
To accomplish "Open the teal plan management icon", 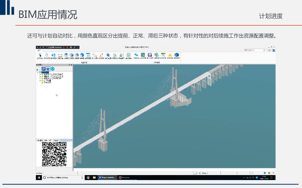I will pos(143,55).
